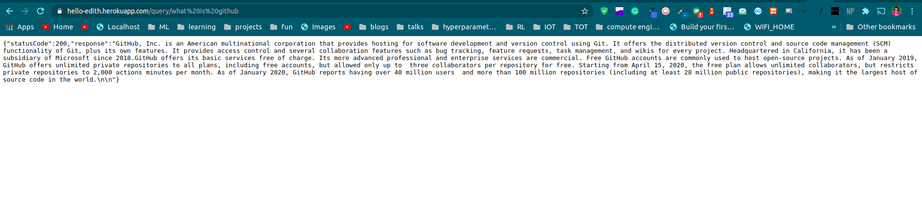This screenshot has width=922, height=207.
Task: Open the IOT bookmarks folder
Action: pos(544,27)
